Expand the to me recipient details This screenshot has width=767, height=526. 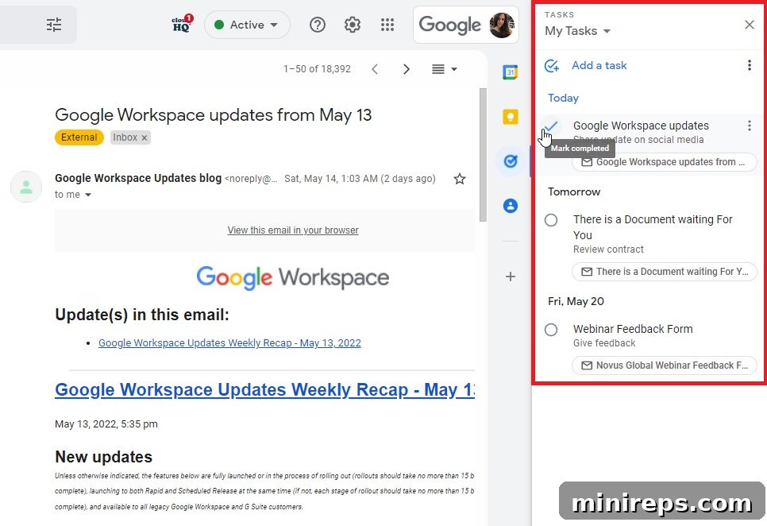pos(88,195)
